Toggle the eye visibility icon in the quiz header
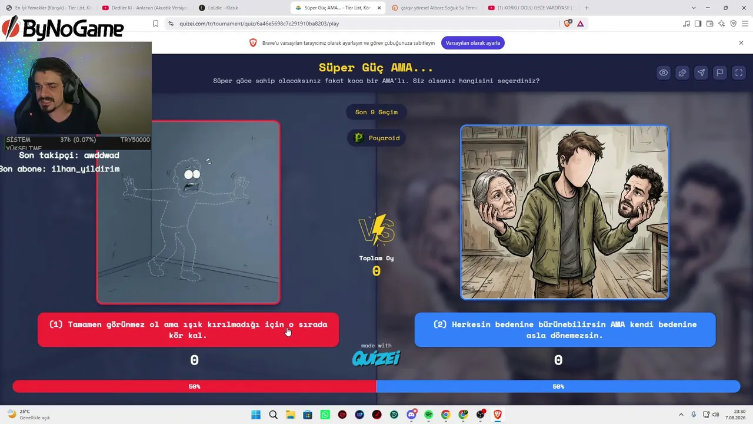The image size is (753, 424). point(664,72)
